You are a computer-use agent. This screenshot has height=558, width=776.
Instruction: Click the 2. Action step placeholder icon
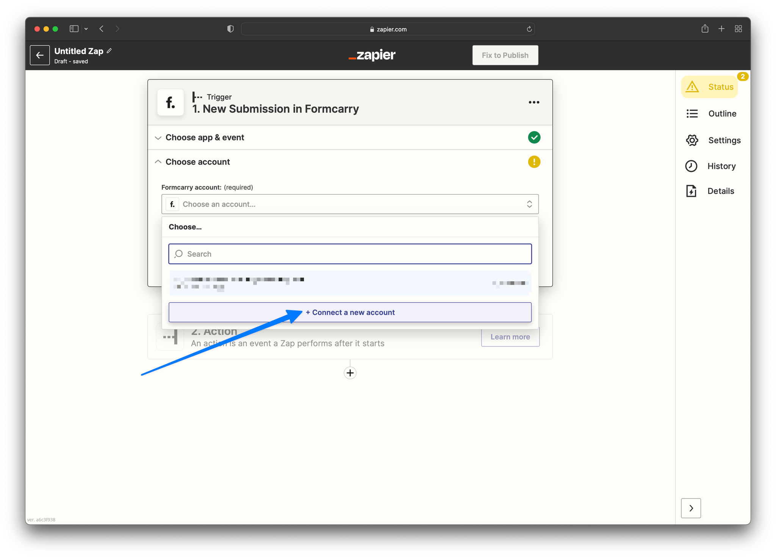point(171,337)
